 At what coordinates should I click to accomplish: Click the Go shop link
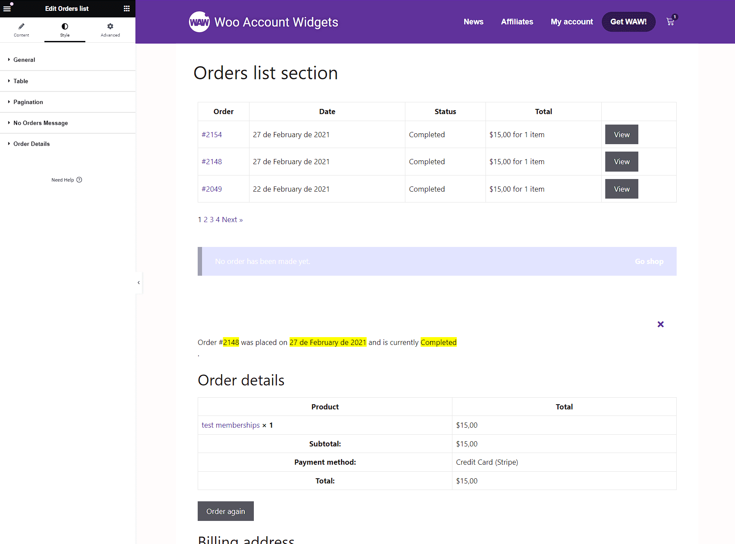pos(649,261)
